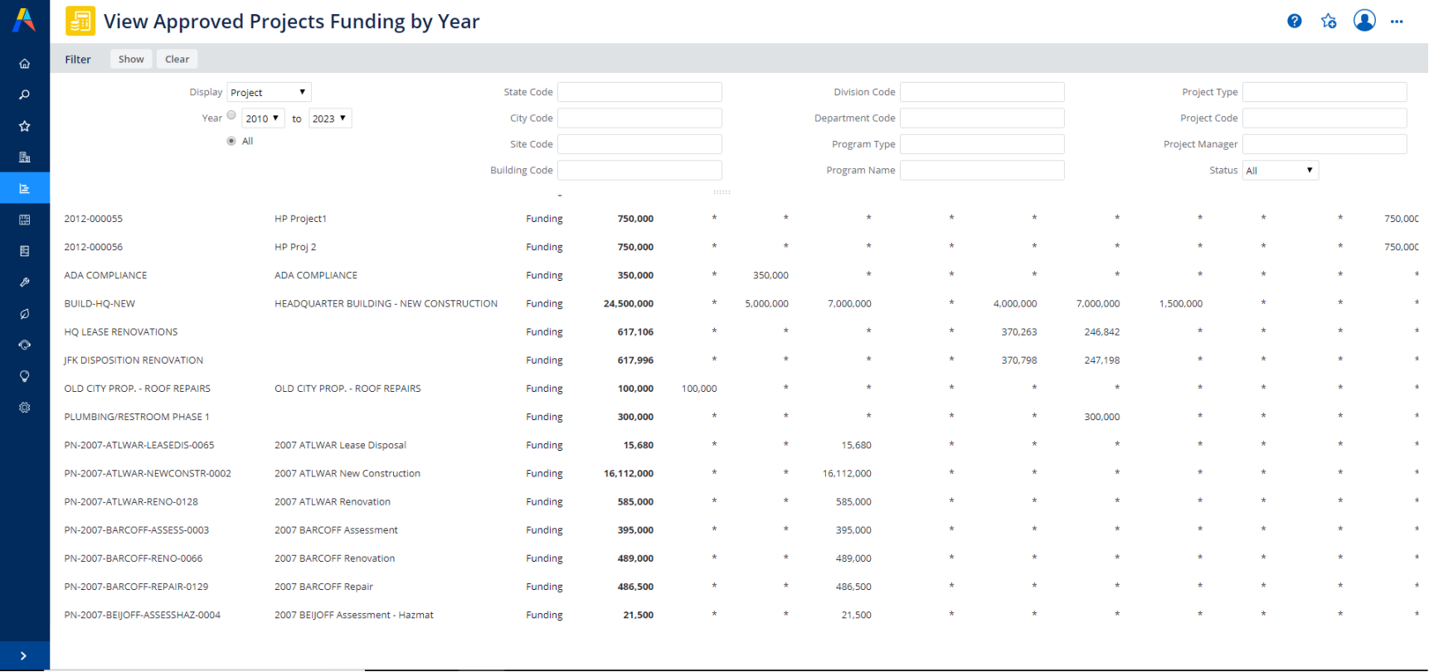This screenshot has height=672, width=1429.
Task: Expand the Status dropdown
Action: pyautogui.click(x=1280, y=171)
